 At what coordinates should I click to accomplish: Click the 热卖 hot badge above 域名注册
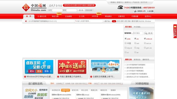pos(59,13)
